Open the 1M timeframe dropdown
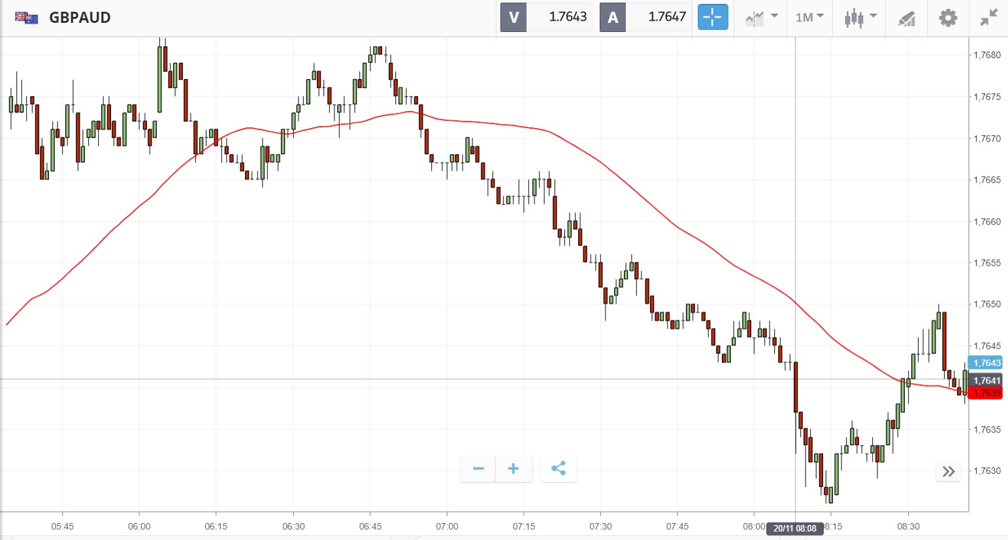This screenshot has width=1008, height=540. [x=809, y=18]
